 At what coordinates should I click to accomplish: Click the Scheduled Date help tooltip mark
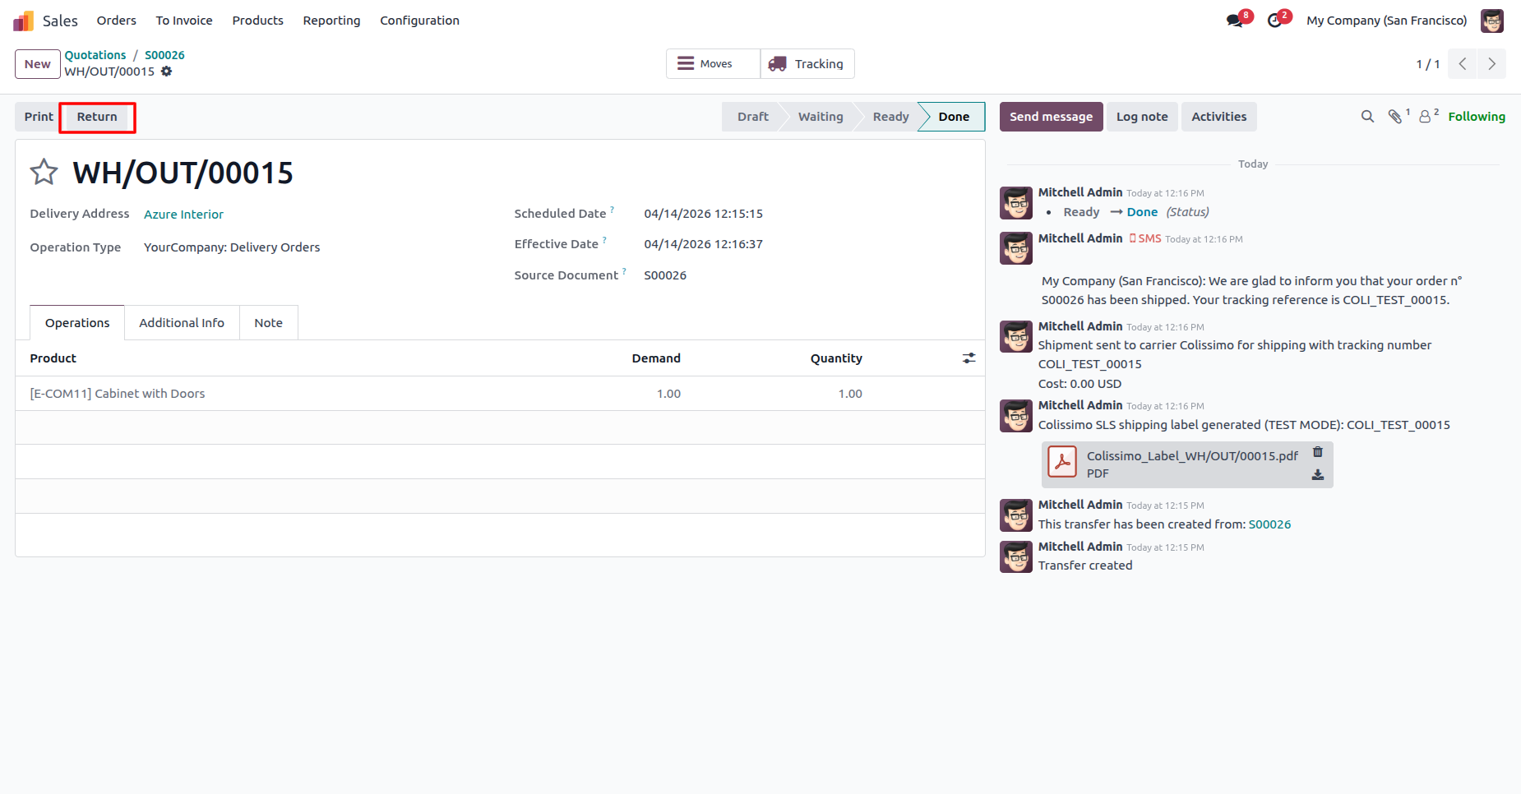point(613,210)
